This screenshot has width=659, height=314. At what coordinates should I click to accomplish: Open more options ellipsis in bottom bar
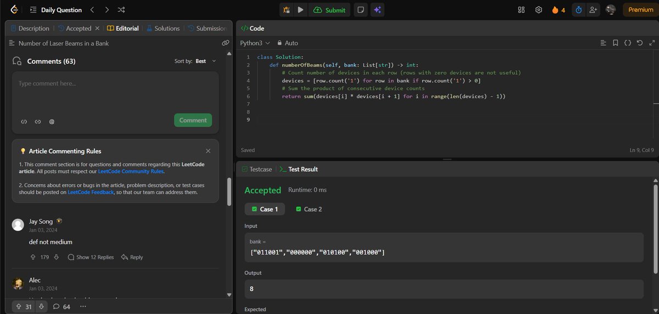click(x=83, y=306)
